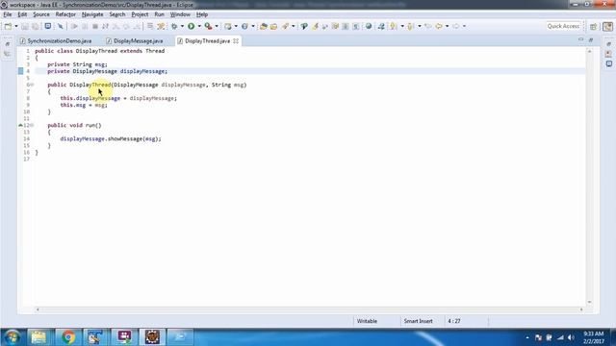Click the green Run button
616x346 pixels.
click(191, 26)
